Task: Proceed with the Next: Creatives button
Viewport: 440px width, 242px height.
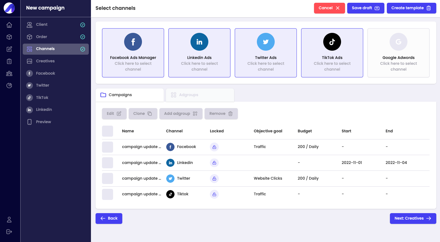Action: tap(413, 218)
